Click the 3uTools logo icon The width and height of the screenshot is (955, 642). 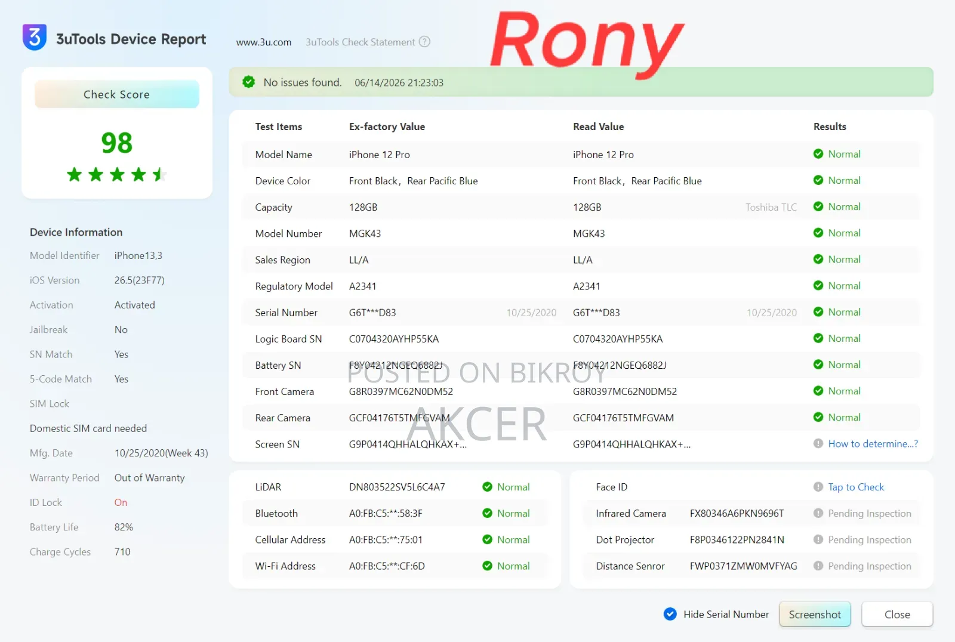35,38
